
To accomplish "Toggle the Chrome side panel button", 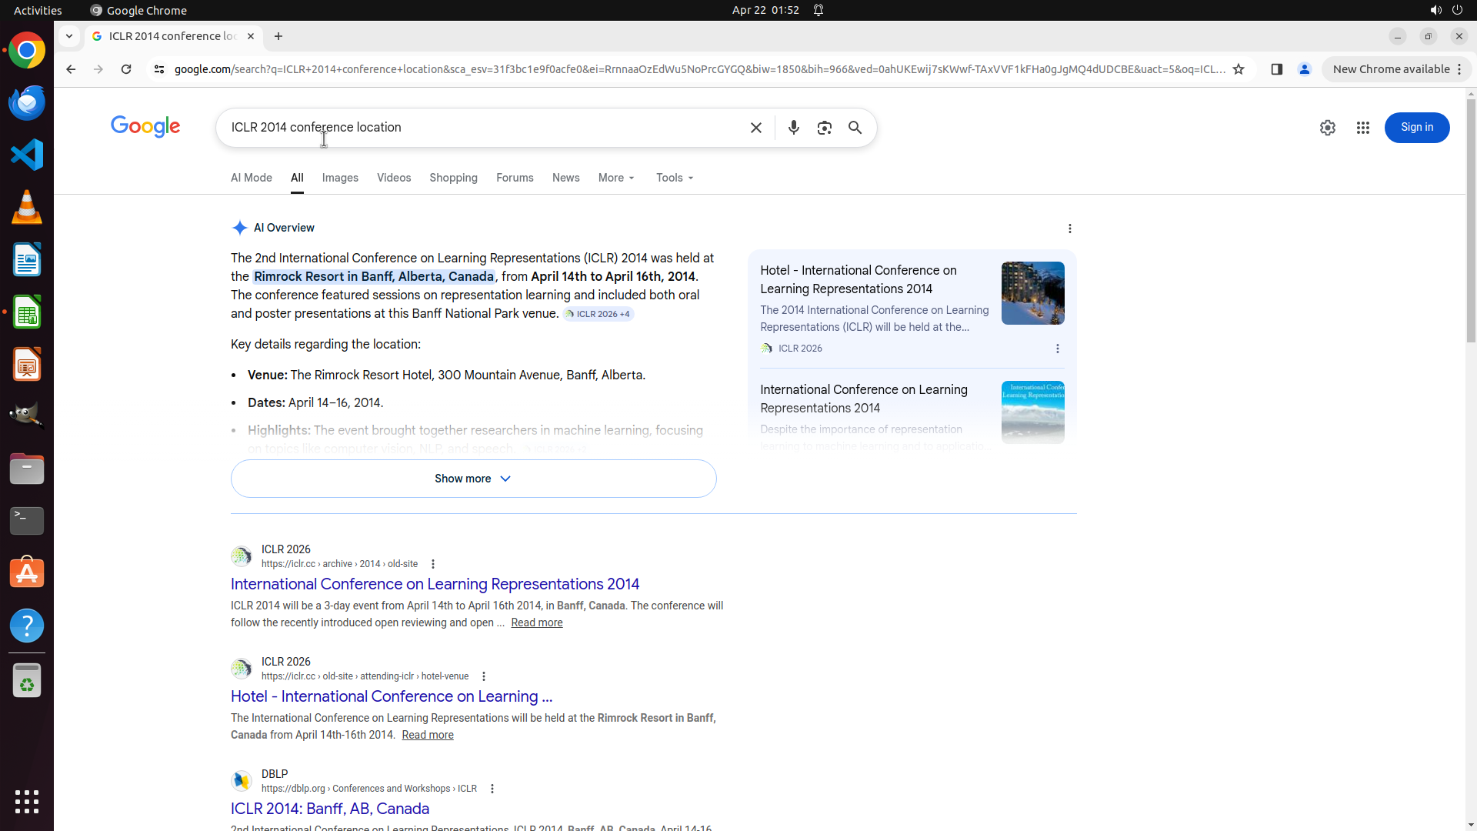I will 1276,69.
